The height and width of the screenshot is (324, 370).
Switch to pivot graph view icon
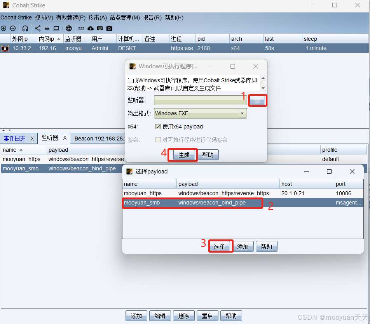pos(38,28)
